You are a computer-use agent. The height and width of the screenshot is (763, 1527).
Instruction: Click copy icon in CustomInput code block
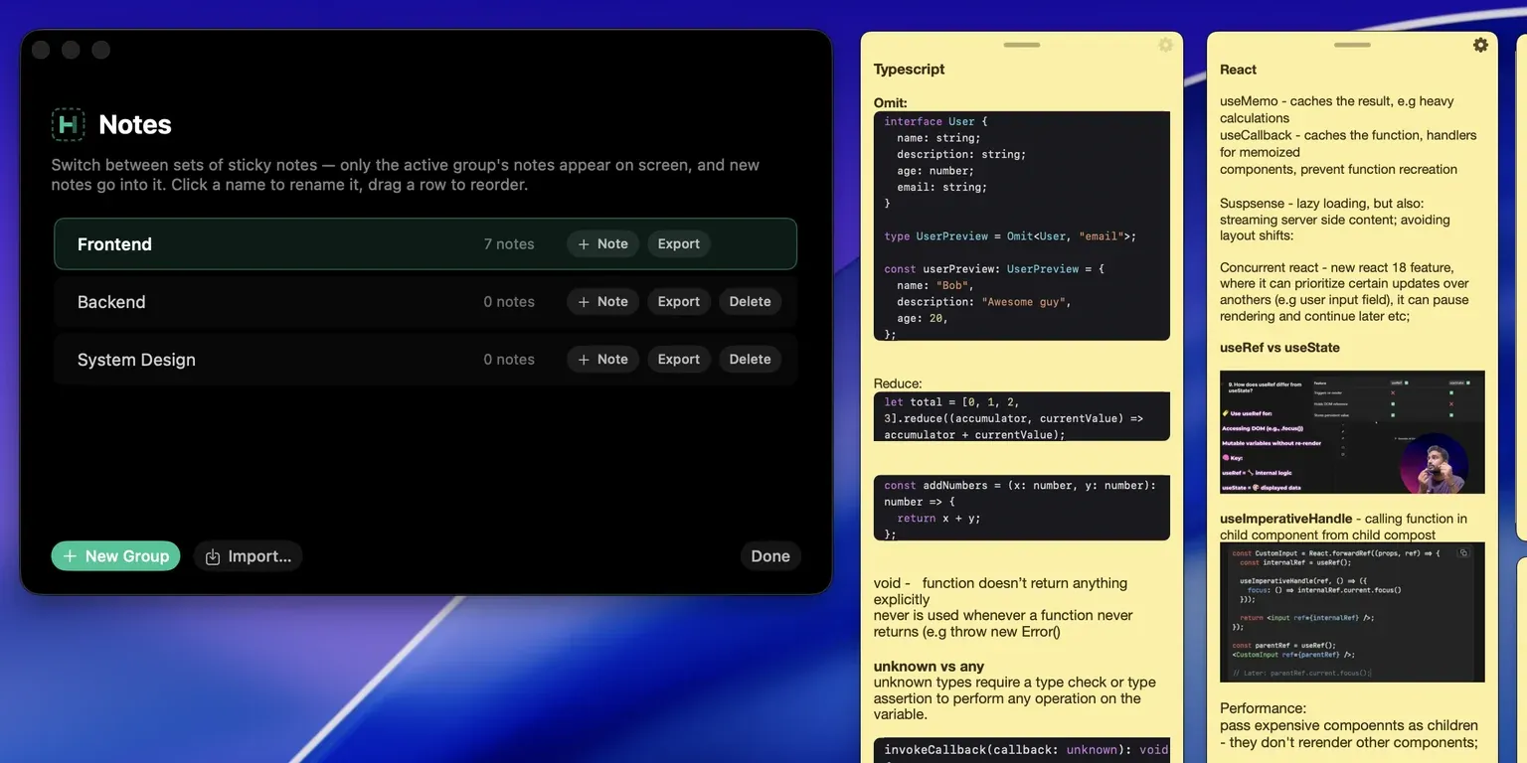point(1464,552)
